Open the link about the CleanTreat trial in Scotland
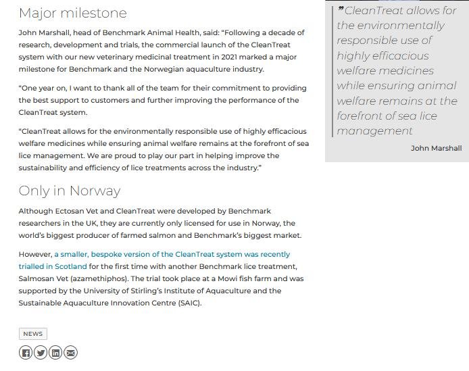This screenshot has width=469, height=371. tap(172, 255)
